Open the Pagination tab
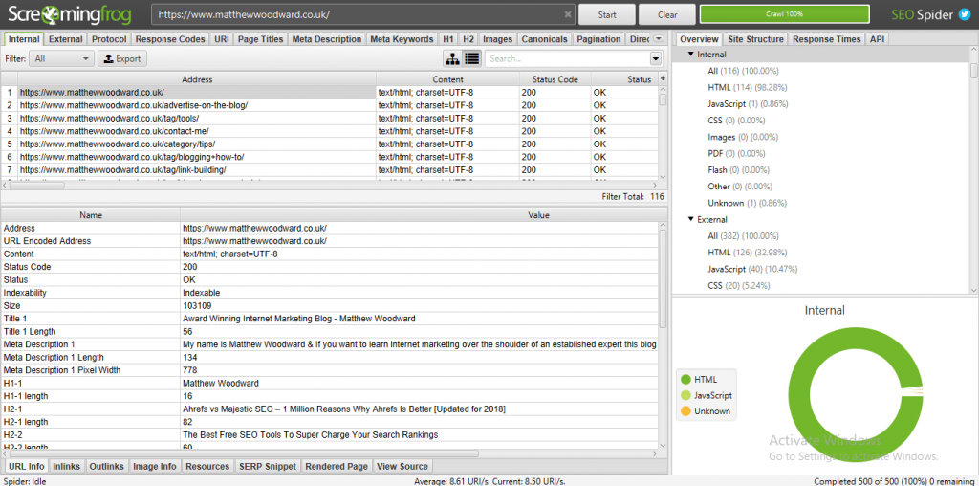 [x=598, y=38]
